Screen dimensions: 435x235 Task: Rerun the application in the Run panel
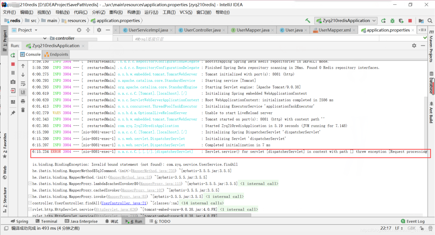coord(13,55)
